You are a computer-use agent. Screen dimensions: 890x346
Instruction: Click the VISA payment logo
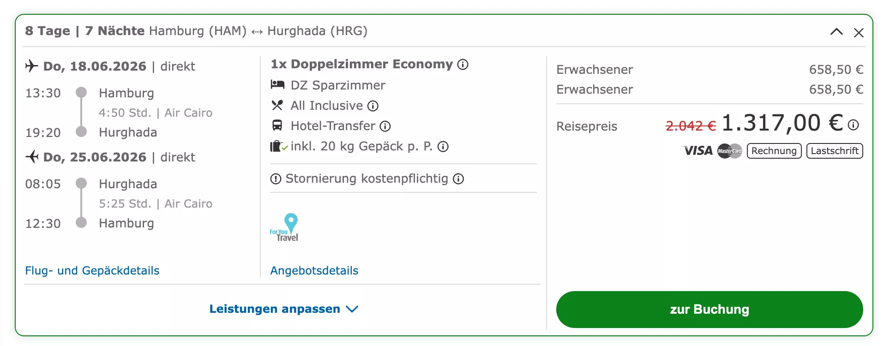coord(698,151)
